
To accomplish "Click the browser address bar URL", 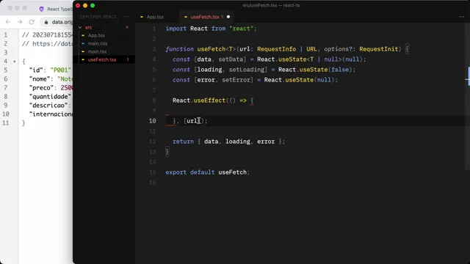I will 62,22.
